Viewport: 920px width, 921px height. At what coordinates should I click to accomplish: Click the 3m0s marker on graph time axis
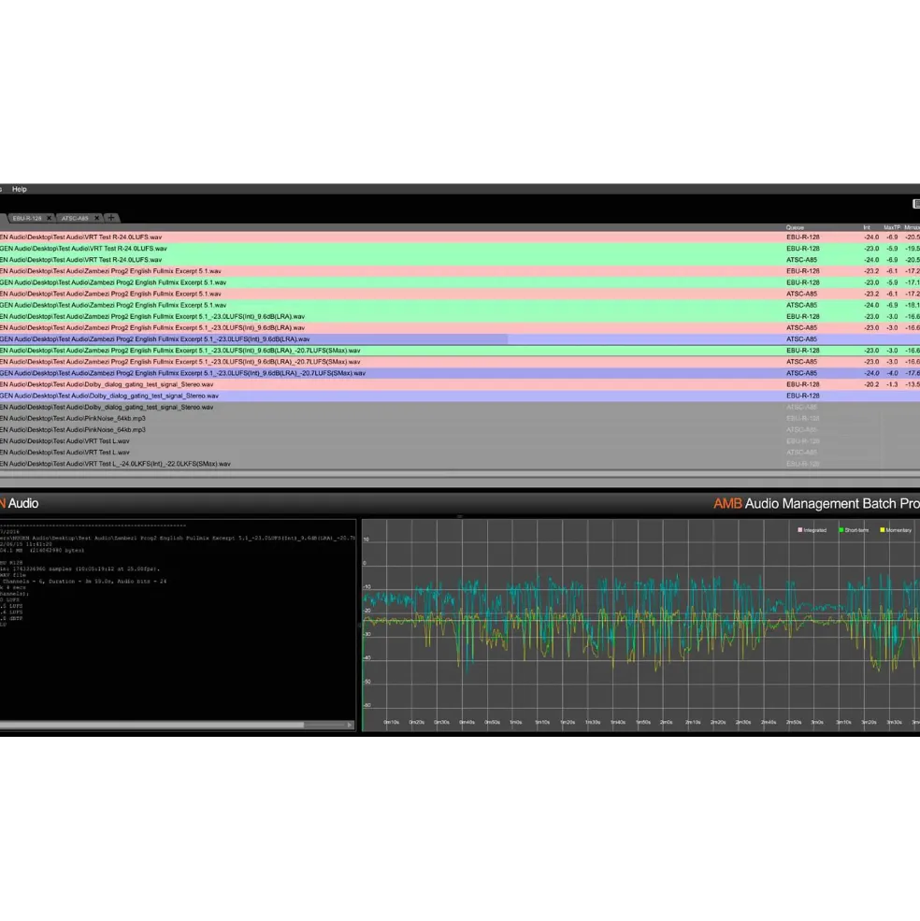click(817, 723)
